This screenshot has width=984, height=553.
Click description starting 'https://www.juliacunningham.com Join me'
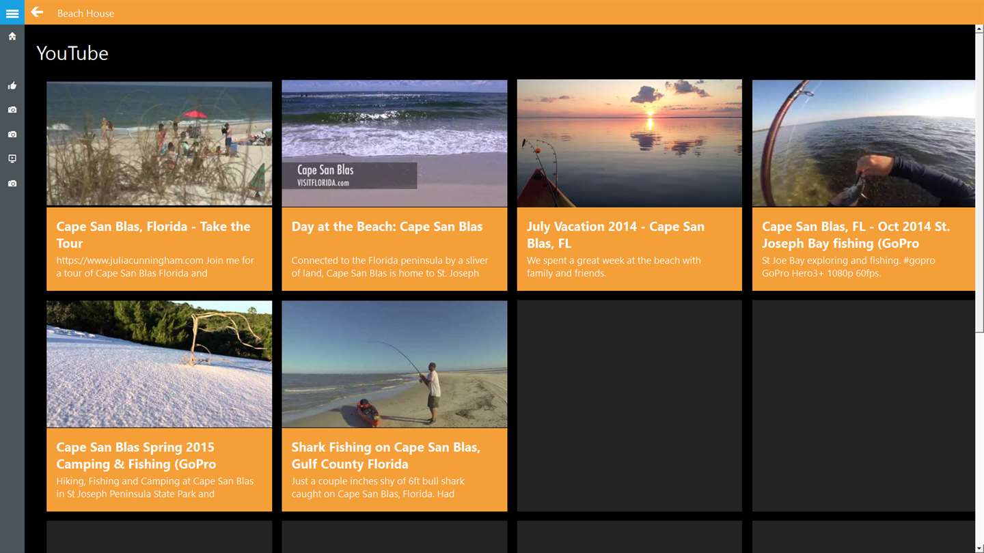(x=155, y=267)
